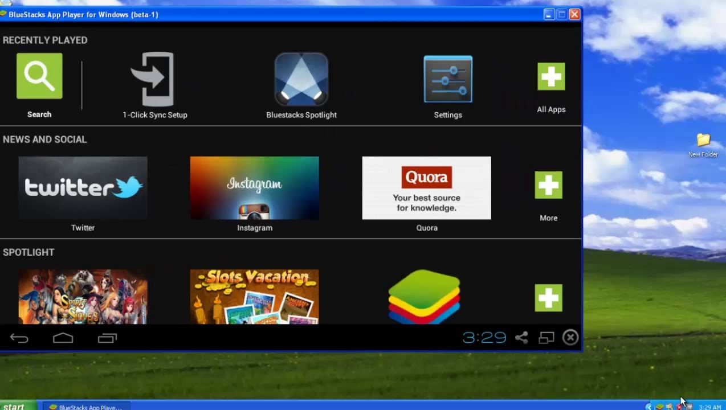
Task: Click the NEWS AND SOCIAL heading
Action: click(44, 140)
